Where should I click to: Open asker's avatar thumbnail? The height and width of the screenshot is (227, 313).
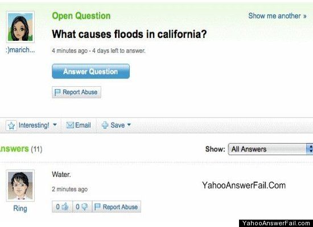[20, 27]
